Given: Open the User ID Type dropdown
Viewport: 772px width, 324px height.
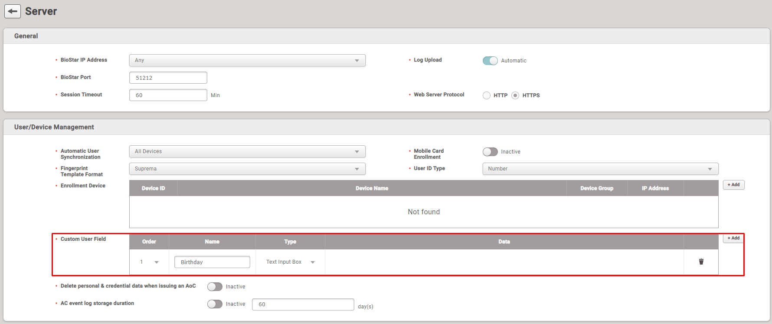Looking at the screenshot, I should tap(600, 169).
